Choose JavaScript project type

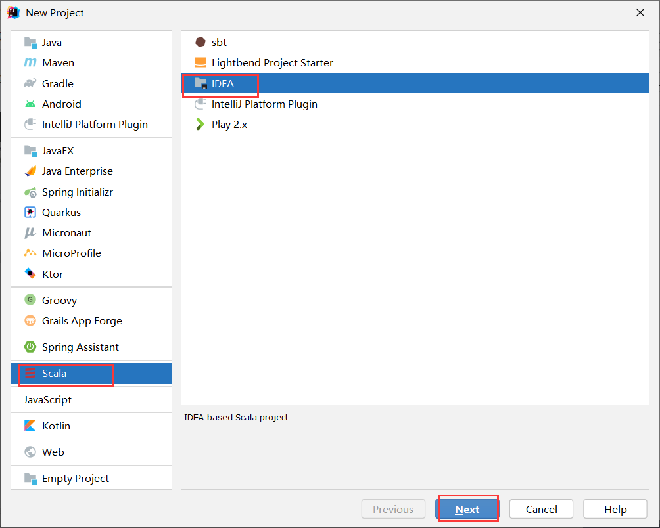point(47,399)
